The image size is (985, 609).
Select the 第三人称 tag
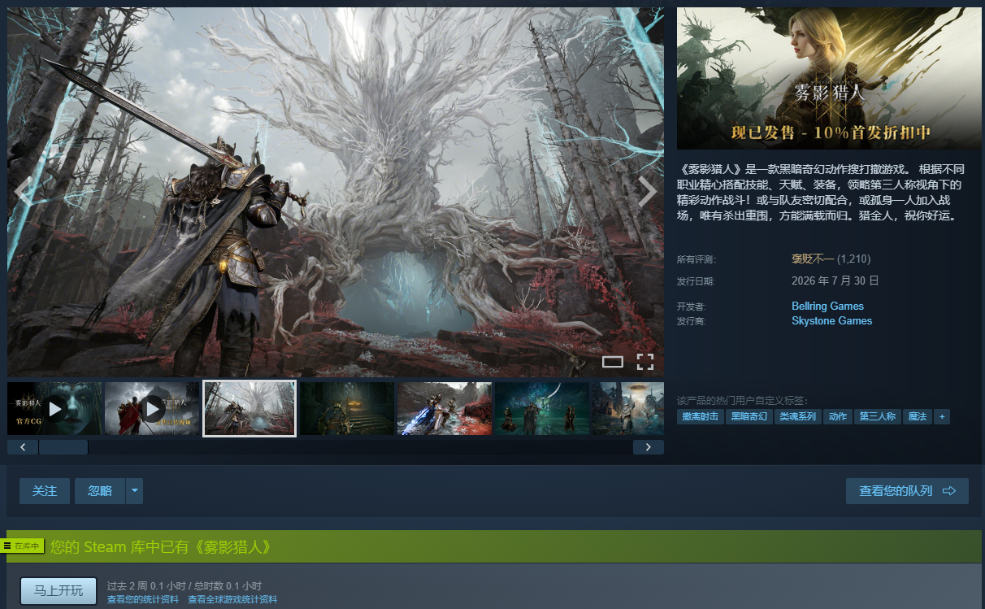pos(877,416)
